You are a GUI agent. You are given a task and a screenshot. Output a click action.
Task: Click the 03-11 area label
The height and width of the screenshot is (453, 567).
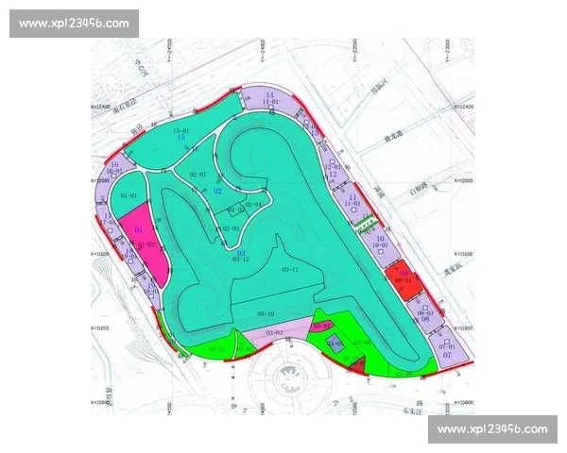[290, 271]
